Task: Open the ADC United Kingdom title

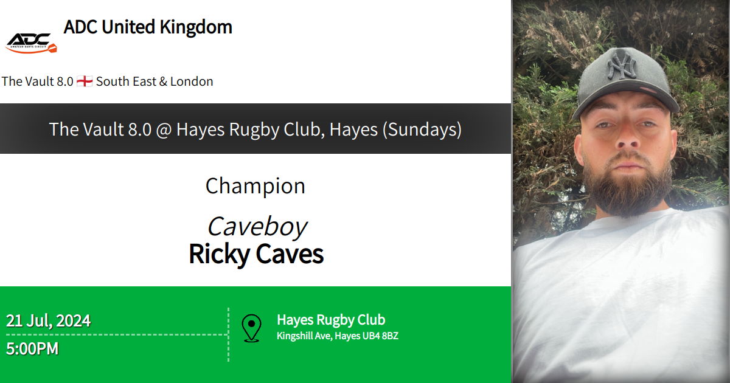Action: (x=148, y=27)
